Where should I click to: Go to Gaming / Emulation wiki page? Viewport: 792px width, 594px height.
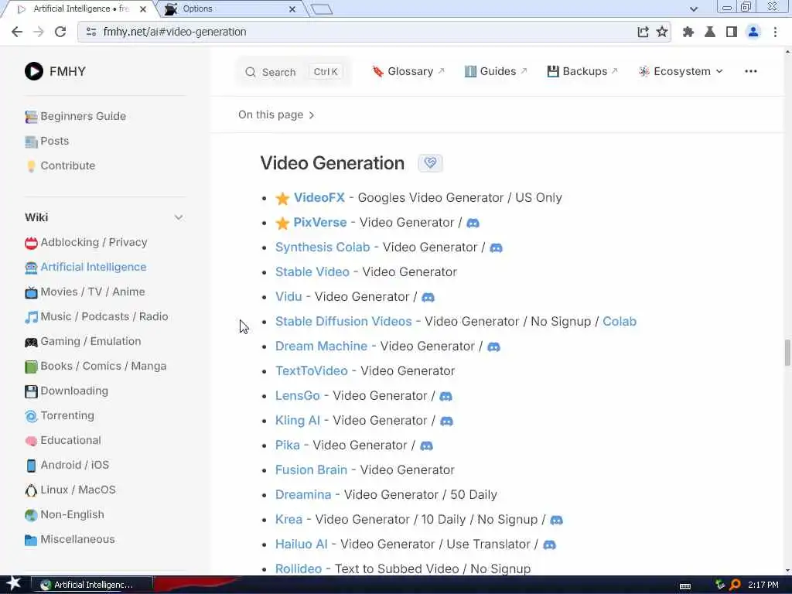(83, 341)
